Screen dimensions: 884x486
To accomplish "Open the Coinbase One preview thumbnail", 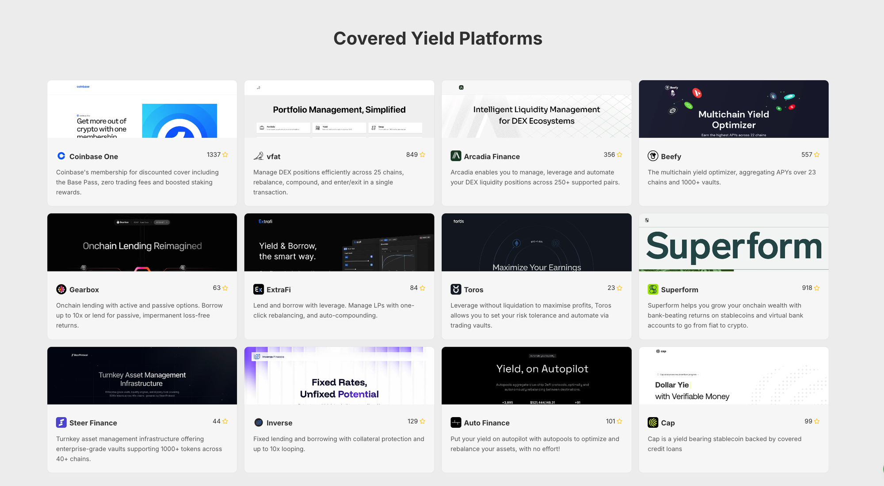I will pyautogui.click(x=142, y=109).
